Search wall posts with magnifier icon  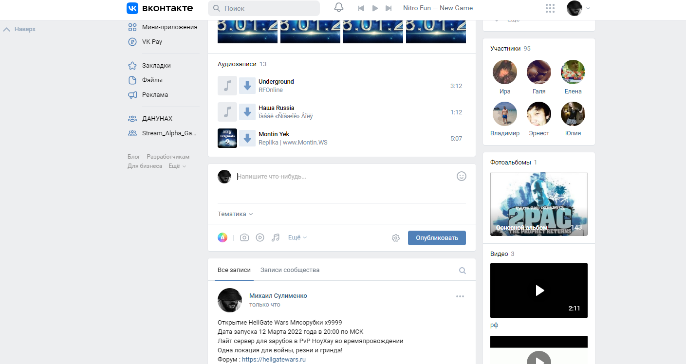463,271
